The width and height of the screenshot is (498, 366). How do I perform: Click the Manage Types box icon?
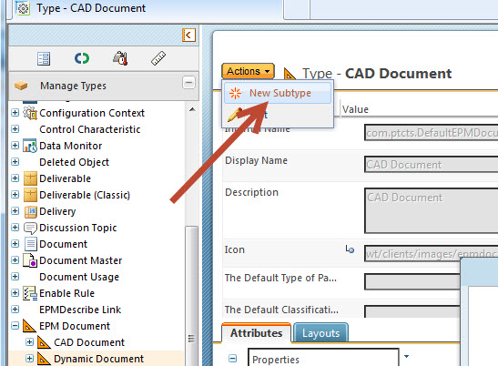click(x=21, y=86)
